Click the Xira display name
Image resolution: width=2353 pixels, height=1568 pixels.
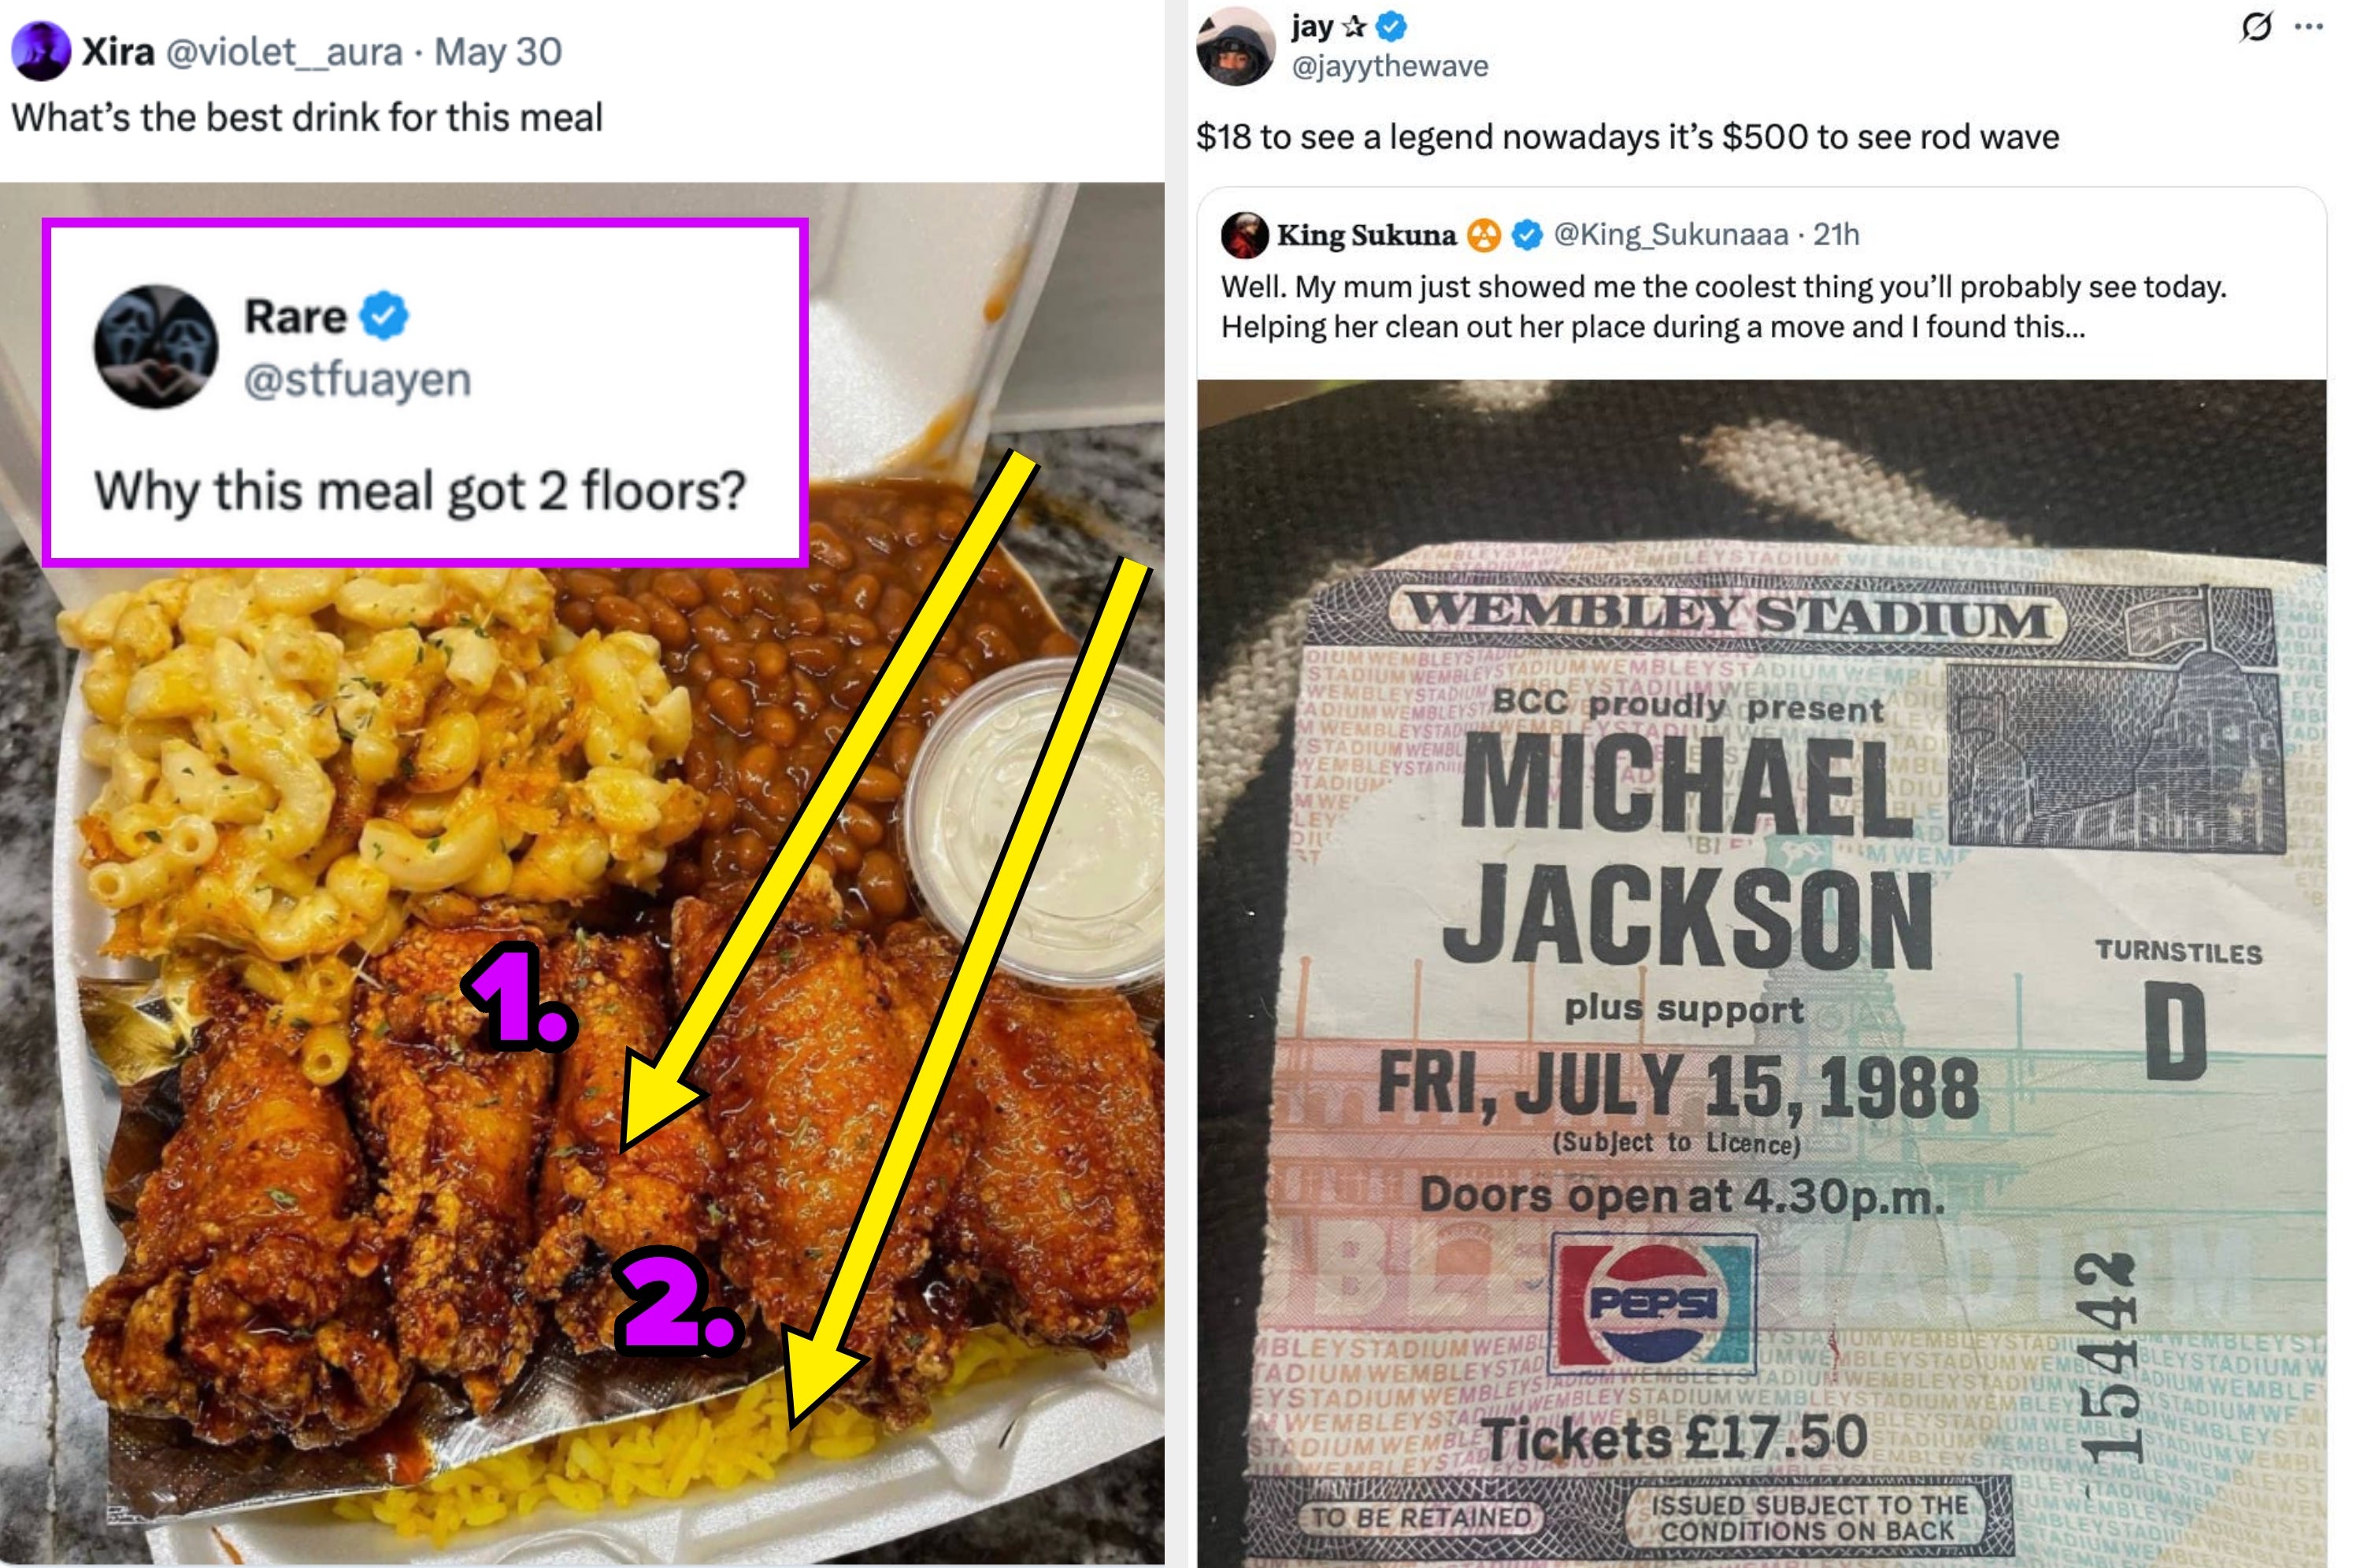tap(118, 52)
